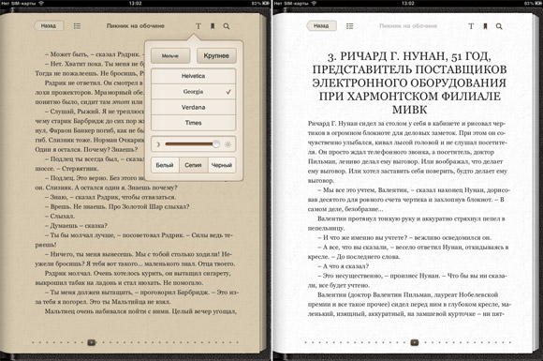
Task: Select Georgia font
Action: 193,92
